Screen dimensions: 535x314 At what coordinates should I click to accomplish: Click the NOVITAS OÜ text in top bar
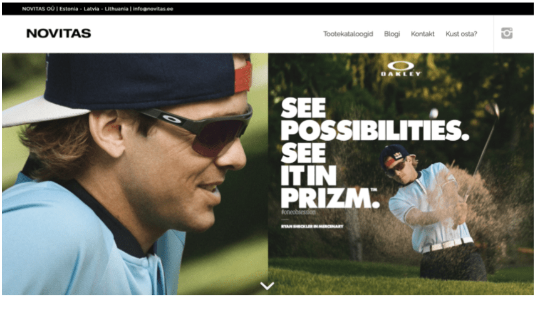coord(38,9)
